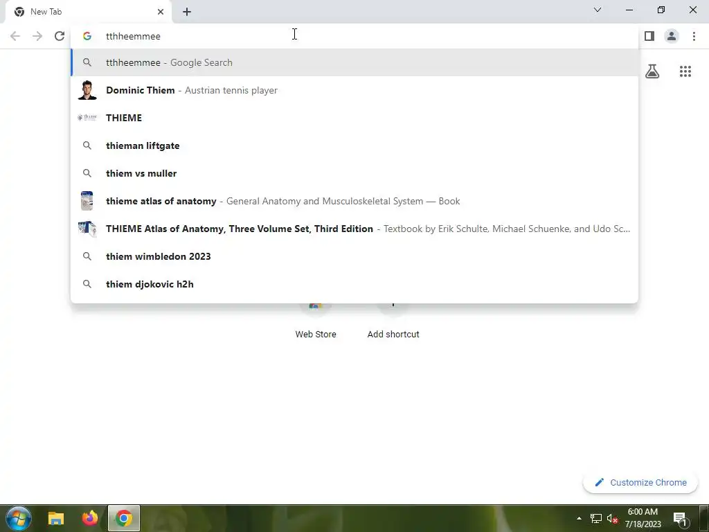Show hidden tray icons arrow
Viewport: 709px width, 532px height.
pos(579,518)
